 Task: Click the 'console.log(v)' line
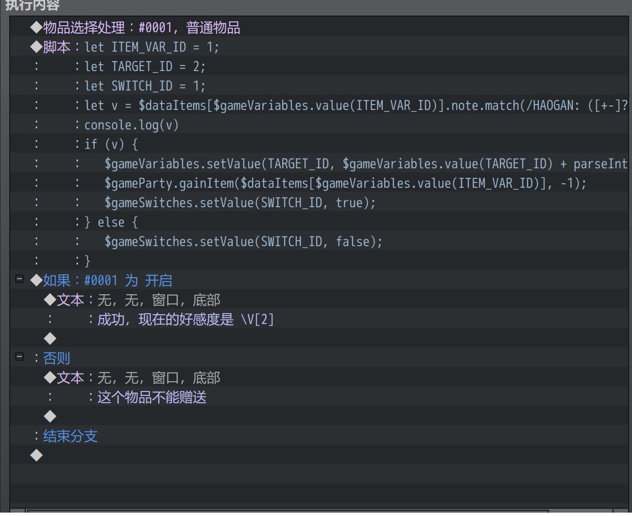(319, 124)
